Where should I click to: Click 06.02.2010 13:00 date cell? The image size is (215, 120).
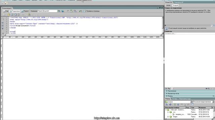click(x=204, y=110)
